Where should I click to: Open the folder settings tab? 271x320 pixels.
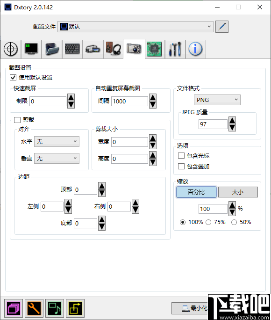(52, 49)
